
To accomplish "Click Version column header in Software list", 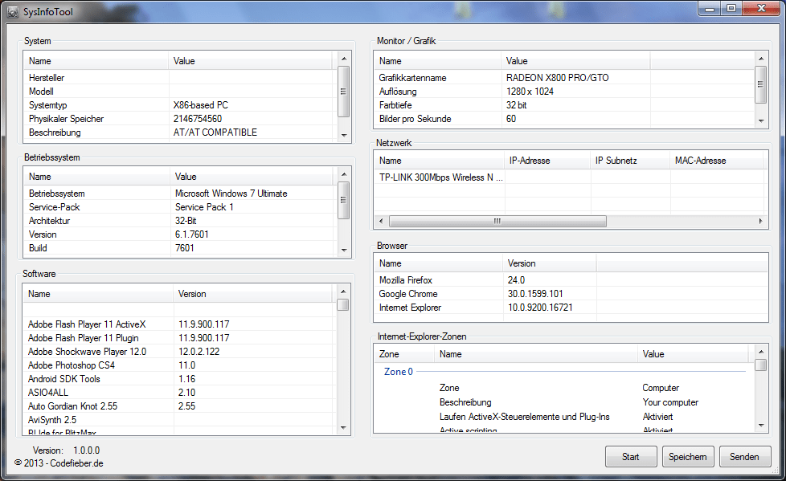I will [253, 294].
